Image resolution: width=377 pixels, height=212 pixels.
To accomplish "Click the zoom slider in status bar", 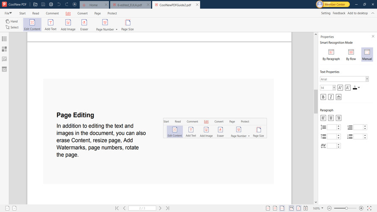I will (347, 208).
